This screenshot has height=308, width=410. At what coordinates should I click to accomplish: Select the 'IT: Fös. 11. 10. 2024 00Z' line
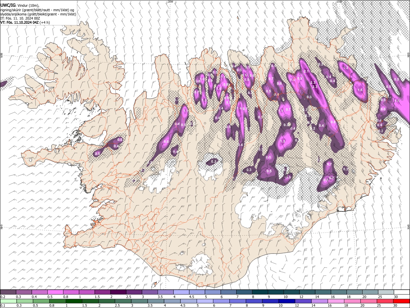[x=20, y=18]
